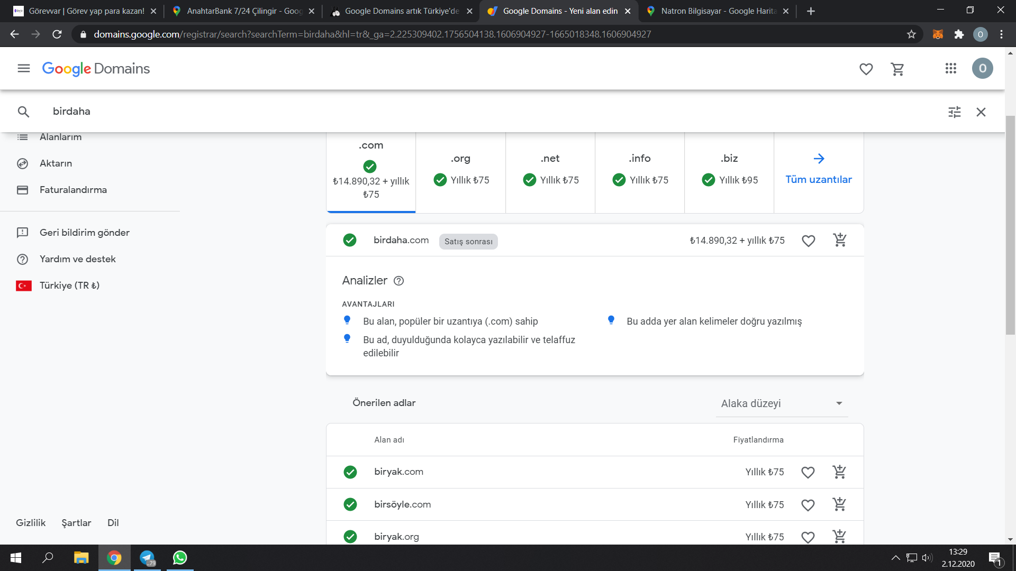Select the .org extension tab

[x=460, y=172]
